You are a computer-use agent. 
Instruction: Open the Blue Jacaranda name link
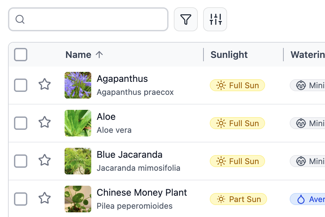(130, 155)
